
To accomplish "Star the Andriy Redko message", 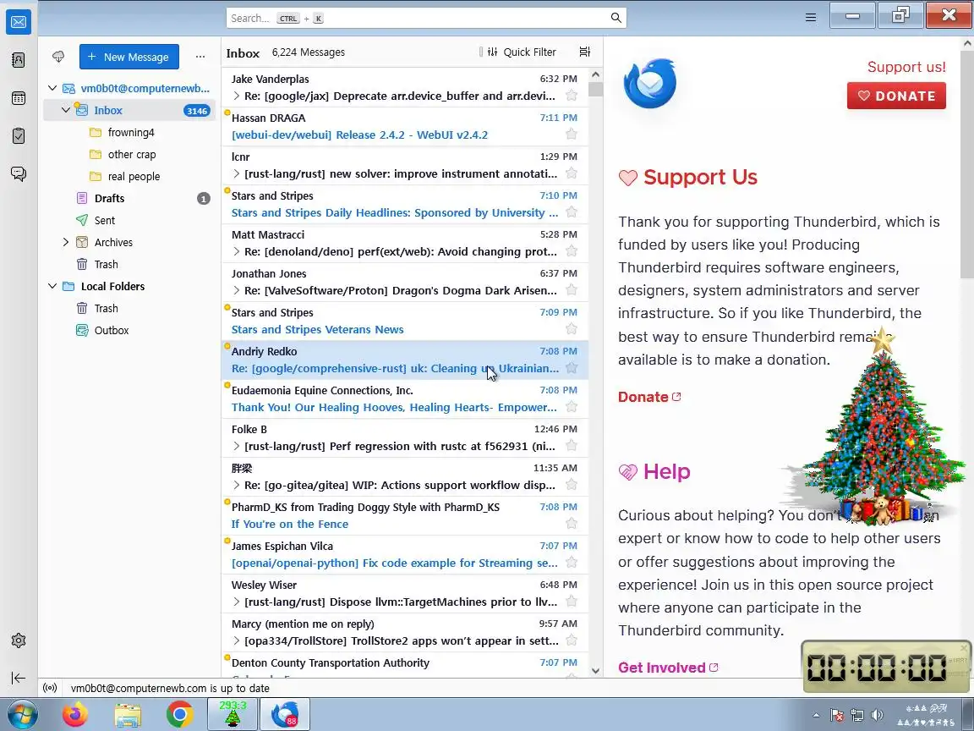I will 572,368.
